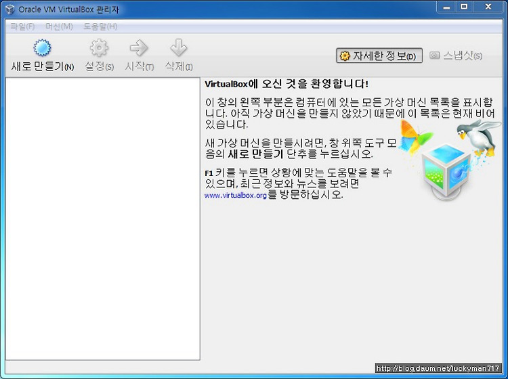
Task: Click the 시작 (Start) arrow icon
Action: click(139, 48)
